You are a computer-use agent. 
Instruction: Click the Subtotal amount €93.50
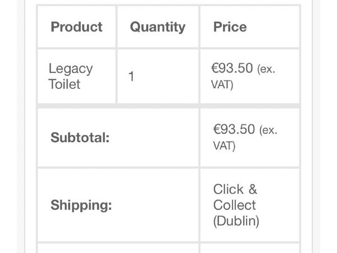click(x=234, y=129)
